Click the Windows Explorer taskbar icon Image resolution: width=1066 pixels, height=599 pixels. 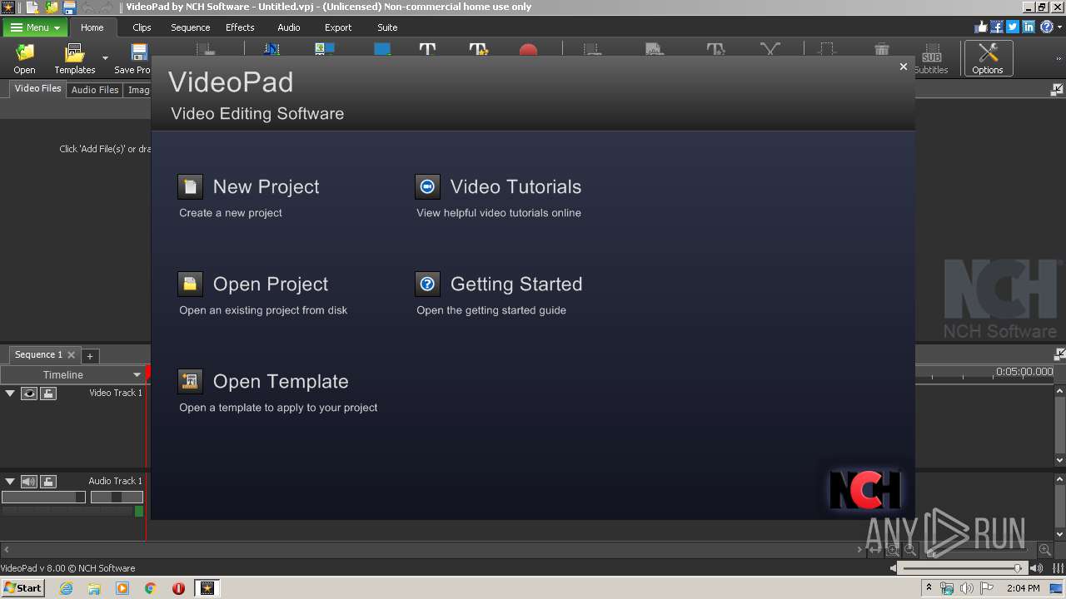(94, 588)
